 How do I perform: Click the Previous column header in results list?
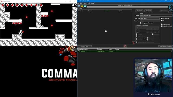(x=111, y=11)
